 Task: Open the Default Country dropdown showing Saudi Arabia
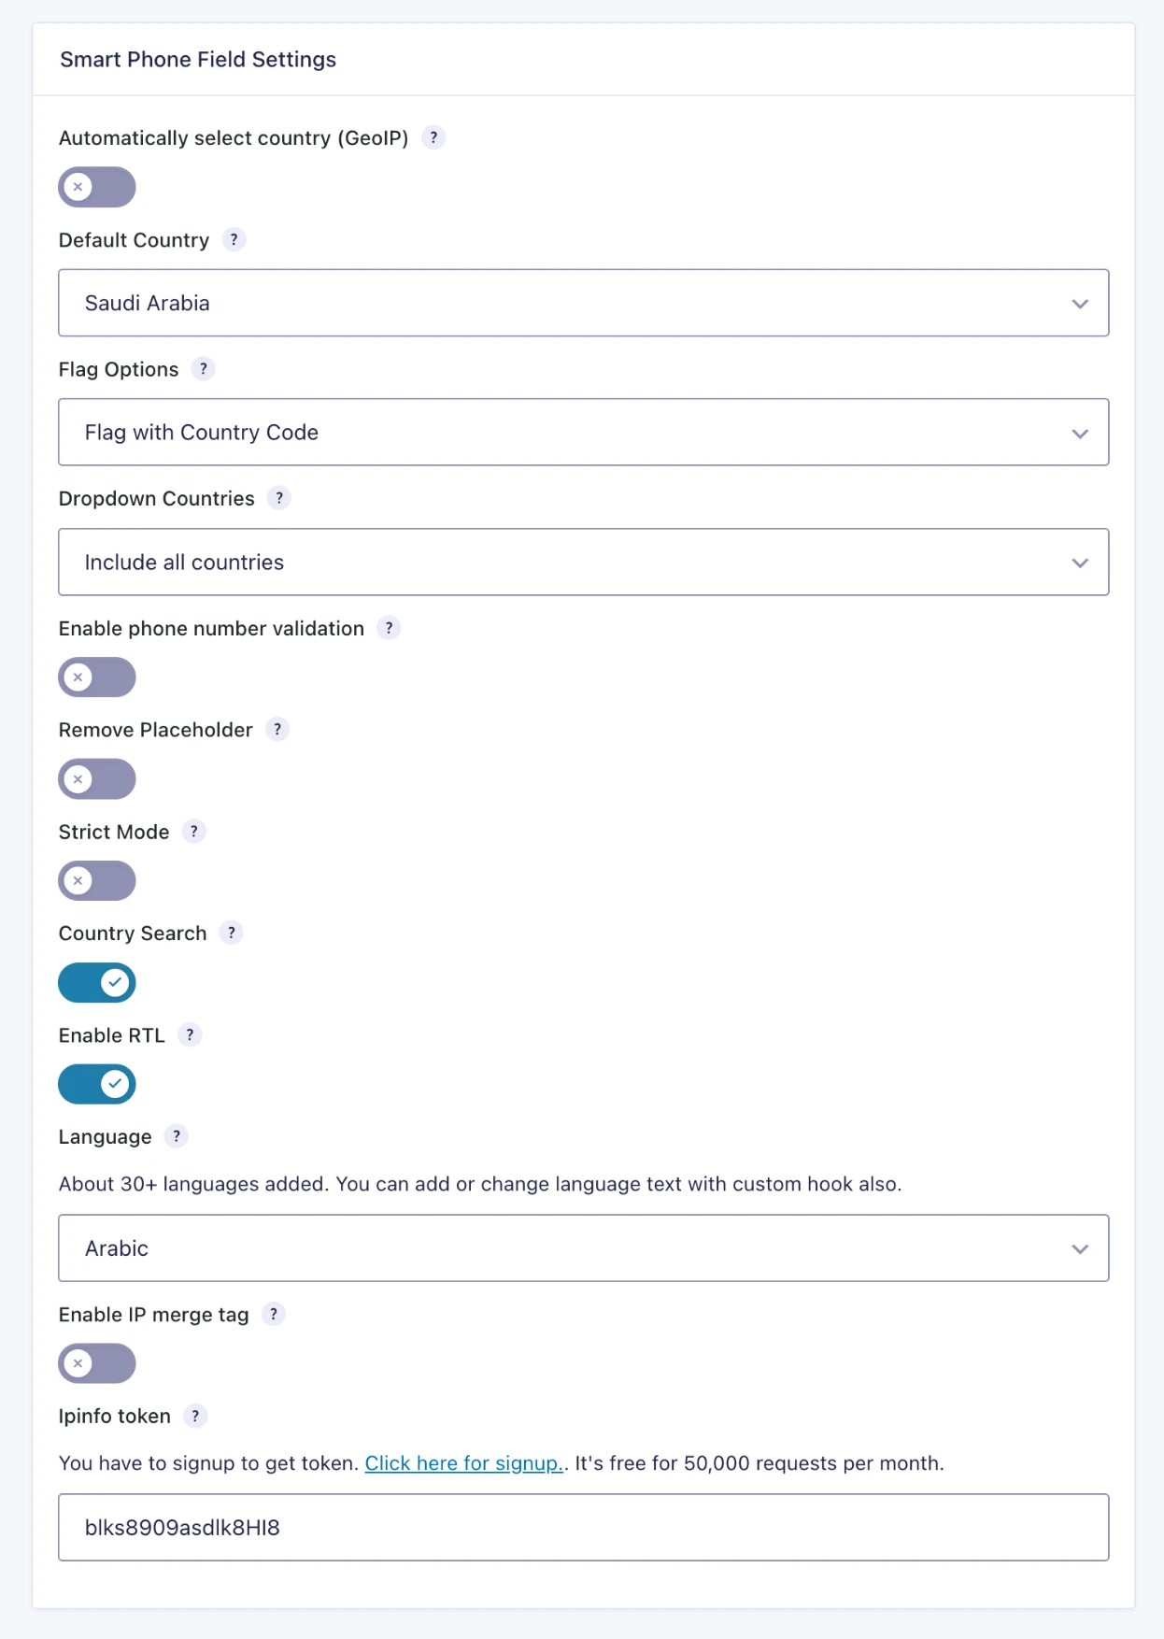tap(583, 303)
